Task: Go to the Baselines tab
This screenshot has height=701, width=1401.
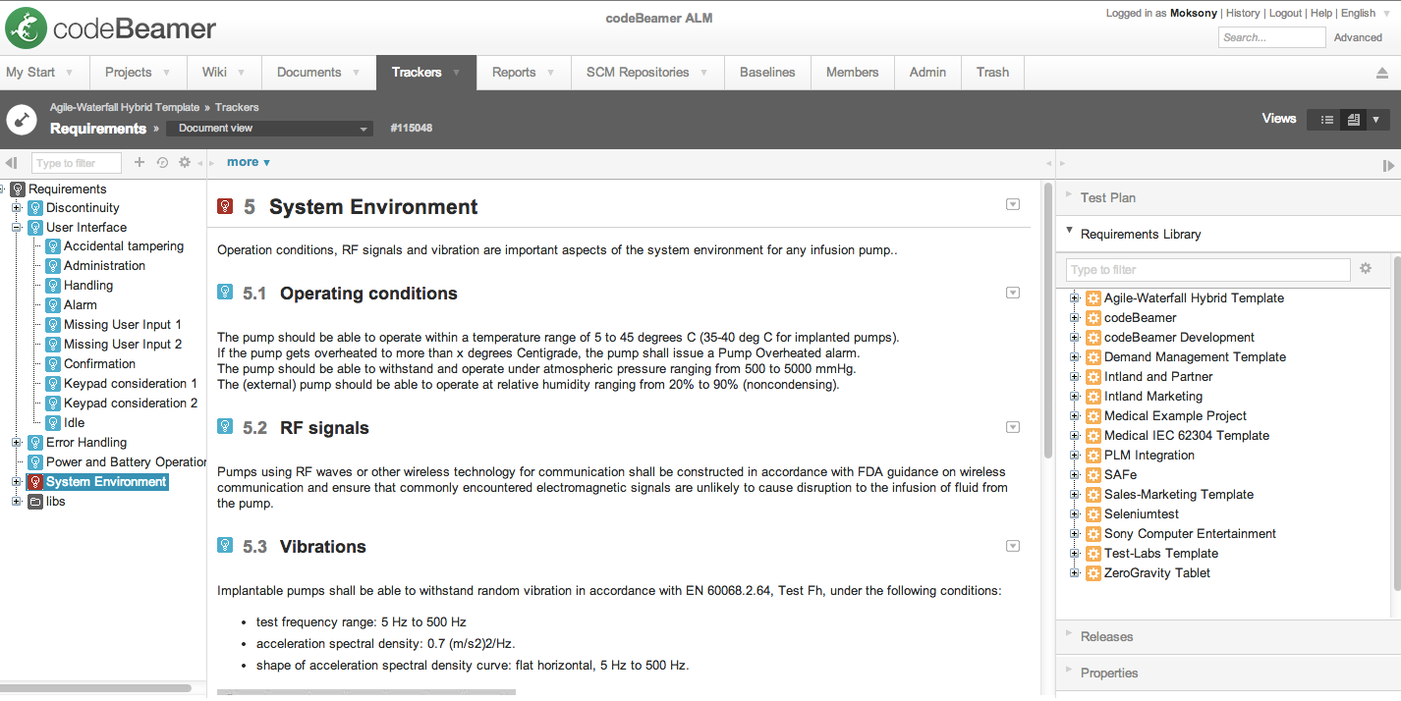Action: coord(767,73)
